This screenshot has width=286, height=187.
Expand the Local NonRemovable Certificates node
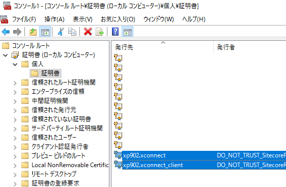pos(15,166)
